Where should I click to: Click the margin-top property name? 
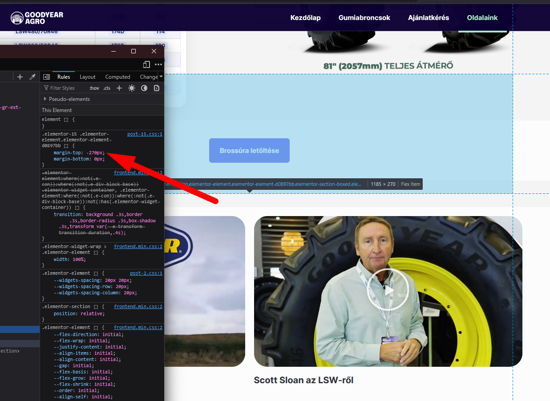tap(68, 152)
